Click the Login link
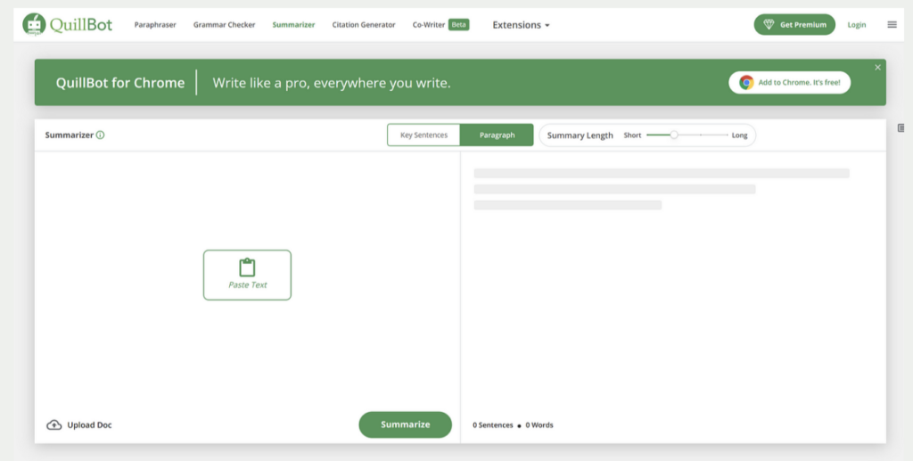Viewport: 913px width, 461px height. (857, 25)
